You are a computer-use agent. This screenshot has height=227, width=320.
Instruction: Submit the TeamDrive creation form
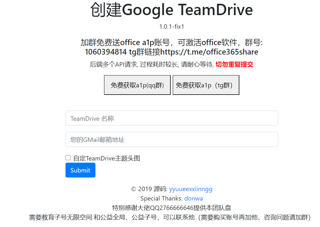(80, 170)
